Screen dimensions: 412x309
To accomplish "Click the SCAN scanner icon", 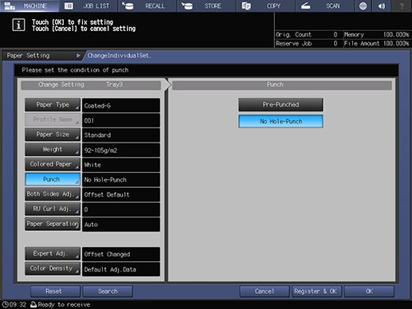I will pyautogui.click(x=305, y=6).
